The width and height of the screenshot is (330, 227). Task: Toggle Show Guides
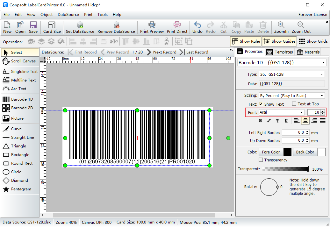279,41
